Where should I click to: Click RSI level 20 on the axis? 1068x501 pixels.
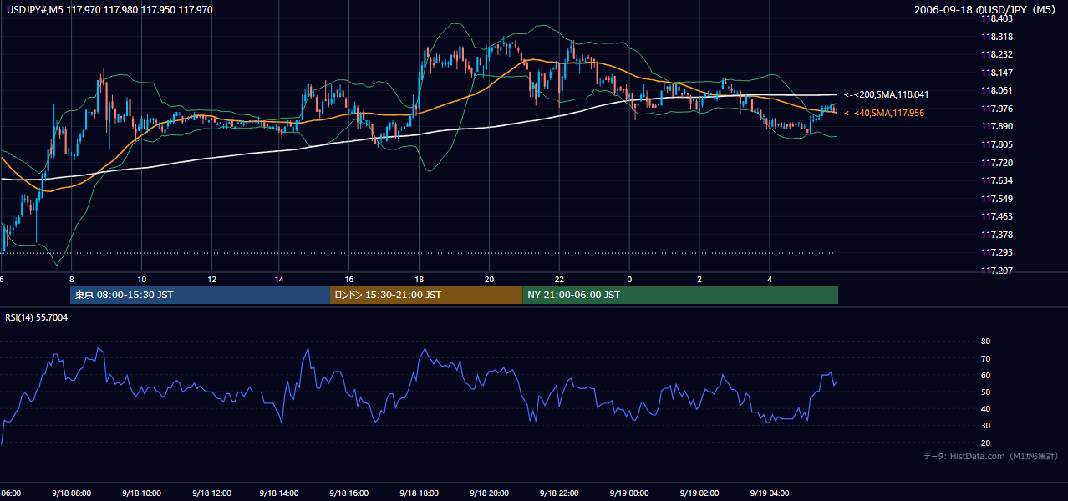tap(985, 443)
